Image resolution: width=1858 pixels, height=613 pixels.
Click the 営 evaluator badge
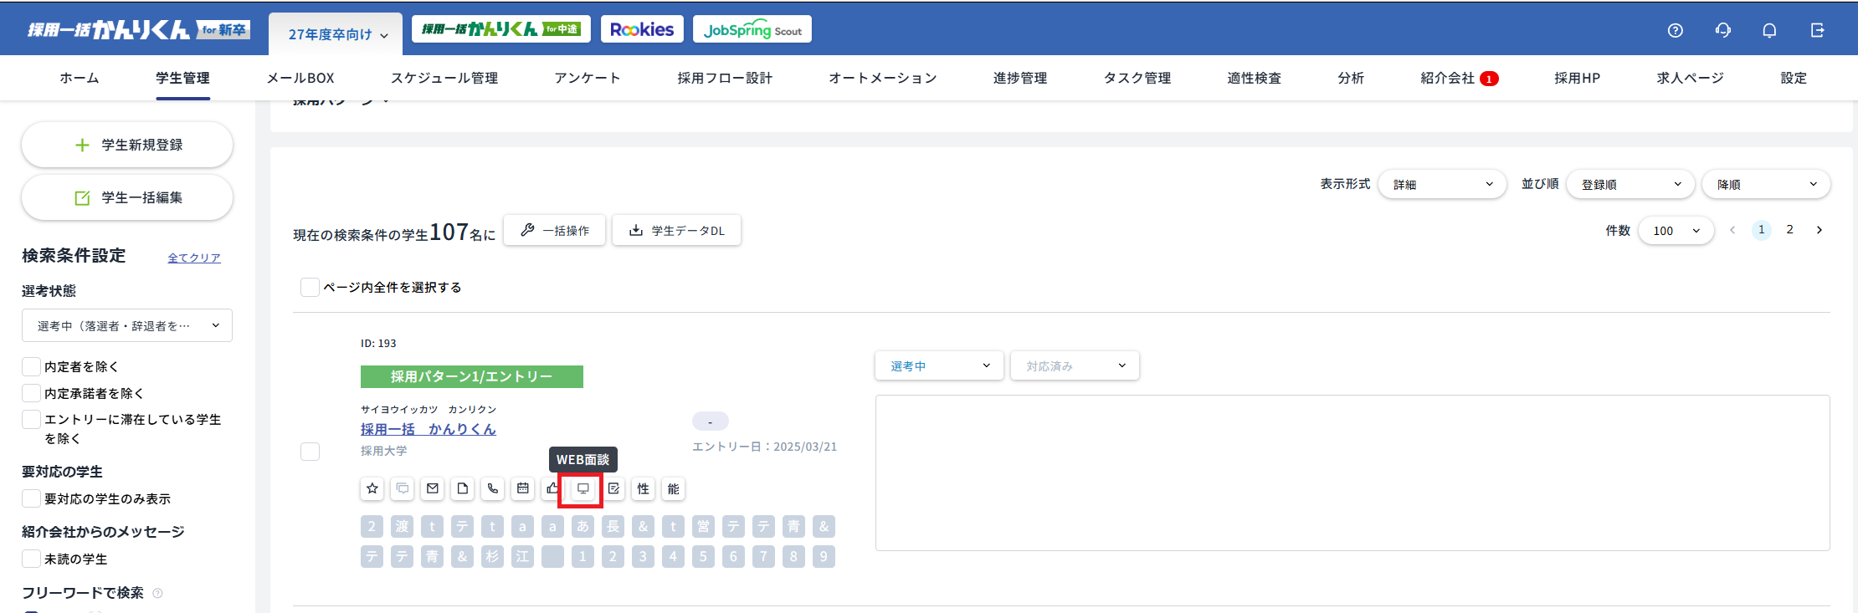704,526
